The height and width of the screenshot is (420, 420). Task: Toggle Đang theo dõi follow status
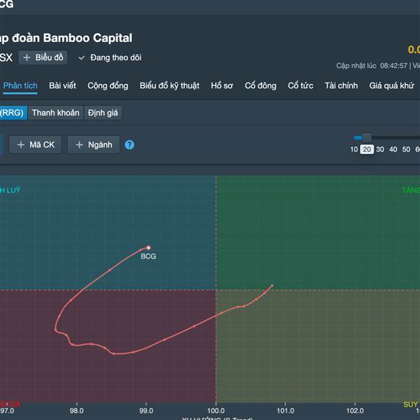click(x=110, y=57)
